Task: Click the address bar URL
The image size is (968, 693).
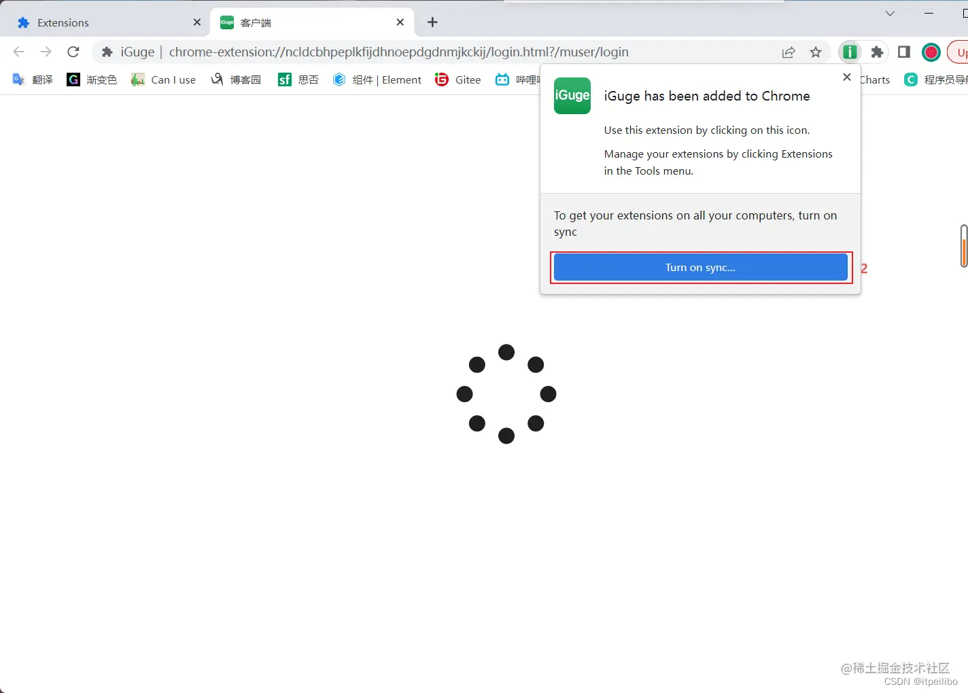Action: click(x=398, y=52)
